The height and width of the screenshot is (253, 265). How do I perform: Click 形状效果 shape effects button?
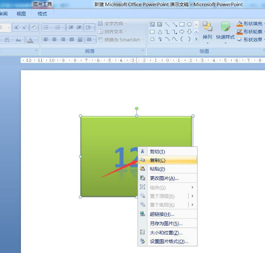[x=250, y=40]
